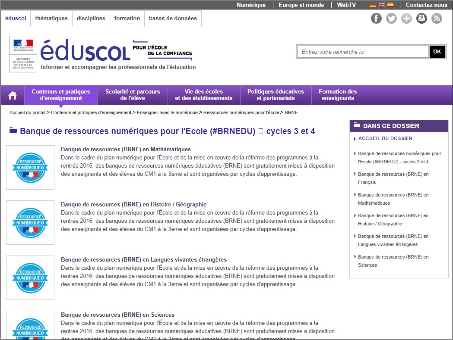Open the Facebook social icon

point(376,19)
